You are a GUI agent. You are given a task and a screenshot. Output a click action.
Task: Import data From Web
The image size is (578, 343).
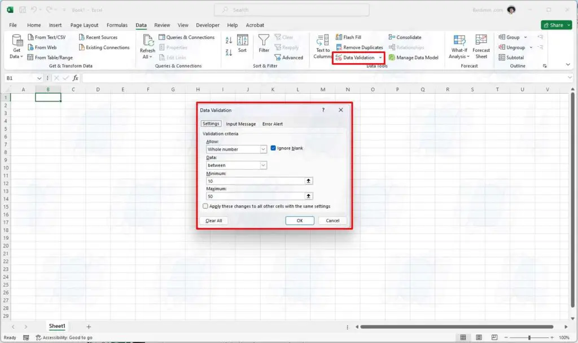tap(42, 47)
